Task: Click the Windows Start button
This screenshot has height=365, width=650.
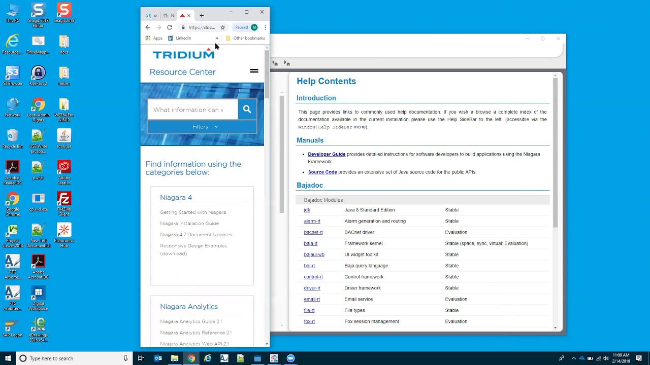Action: pyautogui.click(x=8, y=358)
